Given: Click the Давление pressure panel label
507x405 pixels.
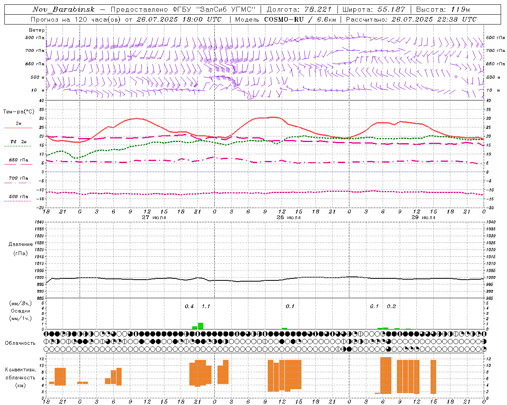Looking at the screenshot, I should click(21, 244).
